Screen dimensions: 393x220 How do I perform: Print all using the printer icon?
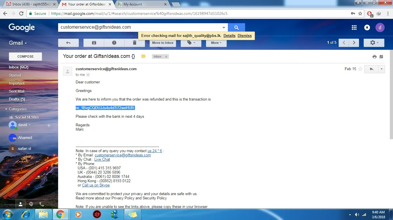click(x=374, y=56)
